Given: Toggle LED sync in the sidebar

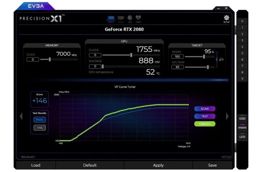Looking at the screenshot, I should 242,136.
